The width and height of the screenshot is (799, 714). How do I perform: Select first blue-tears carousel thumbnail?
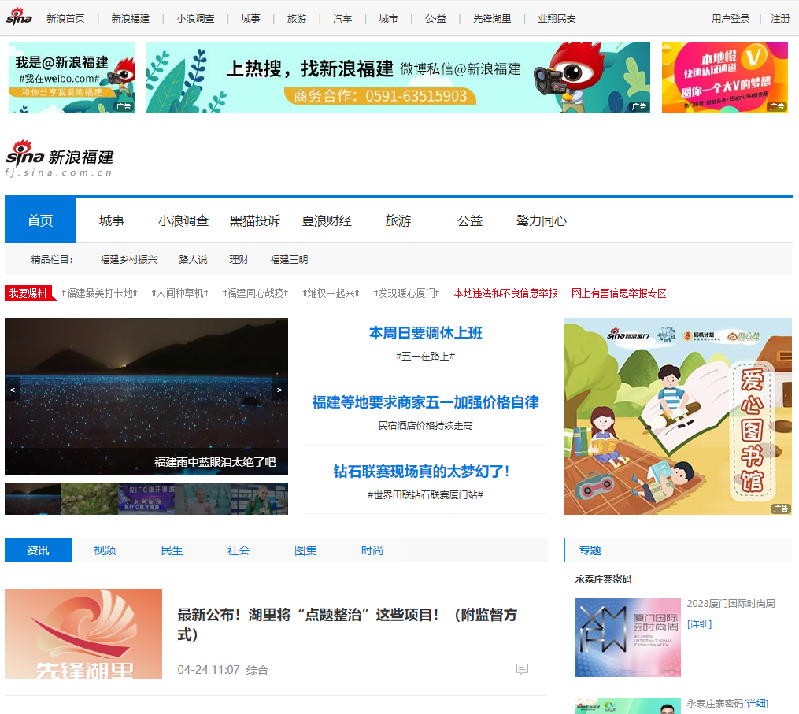coord(33,499)
